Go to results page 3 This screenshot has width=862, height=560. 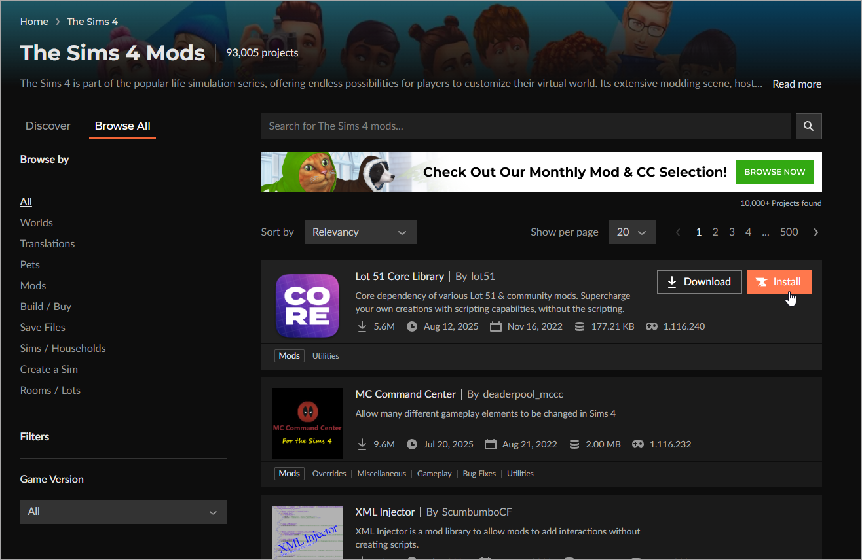coord(732,232)
